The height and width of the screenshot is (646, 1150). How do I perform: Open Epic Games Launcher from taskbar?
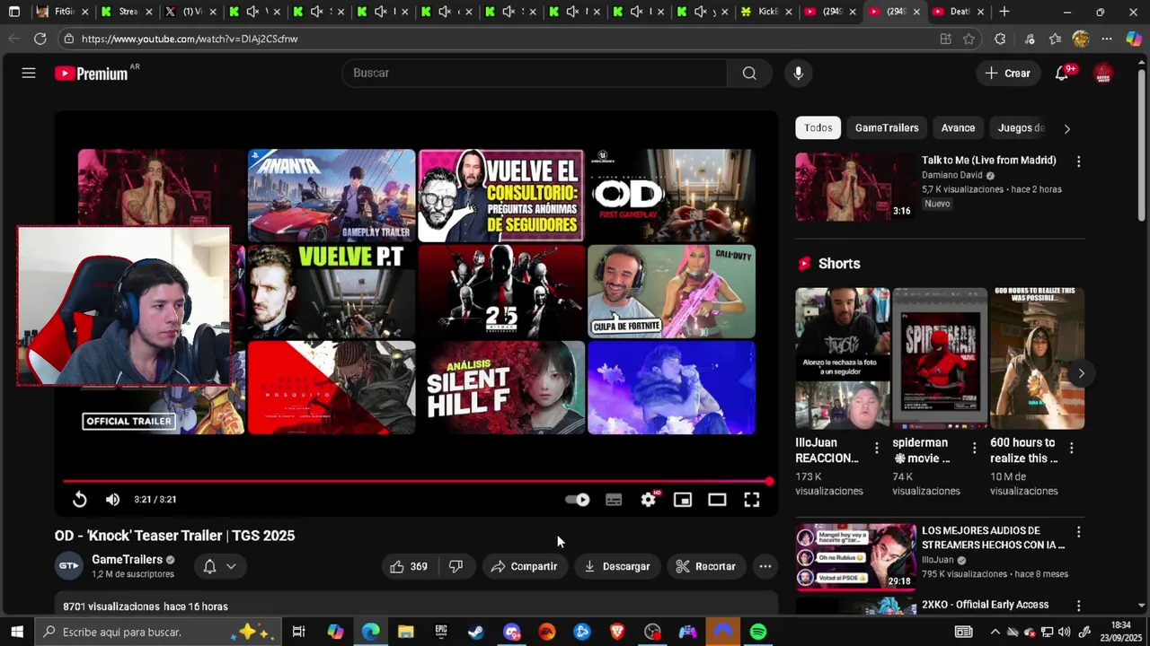point(441,632)
